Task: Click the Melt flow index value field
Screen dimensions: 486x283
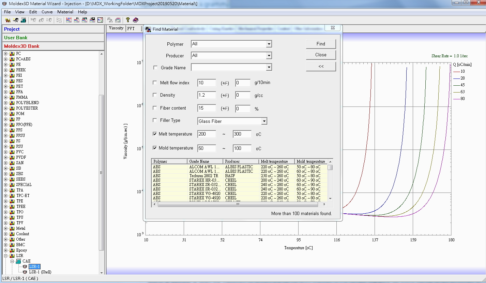Action: [x=207, y=83]
